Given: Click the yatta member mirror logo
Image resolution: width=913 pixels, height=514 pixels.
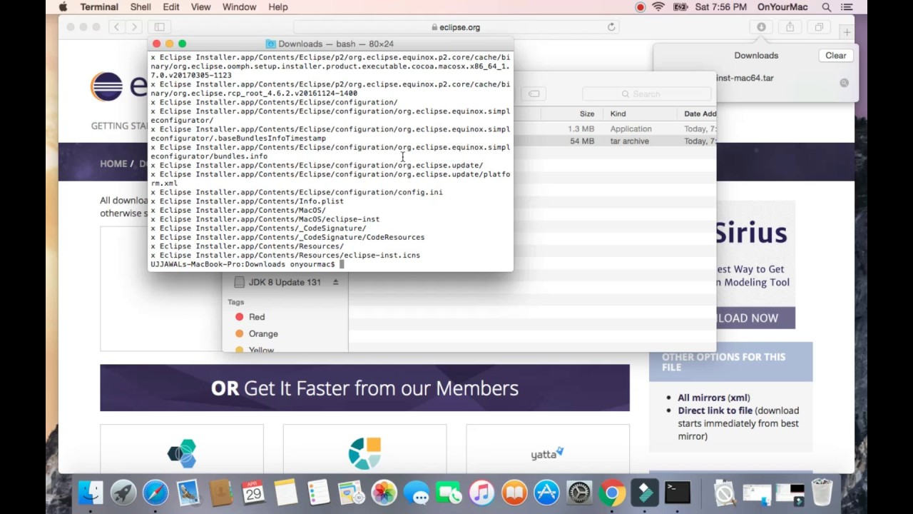Looking at the screenshot, I should pos(547,453).
